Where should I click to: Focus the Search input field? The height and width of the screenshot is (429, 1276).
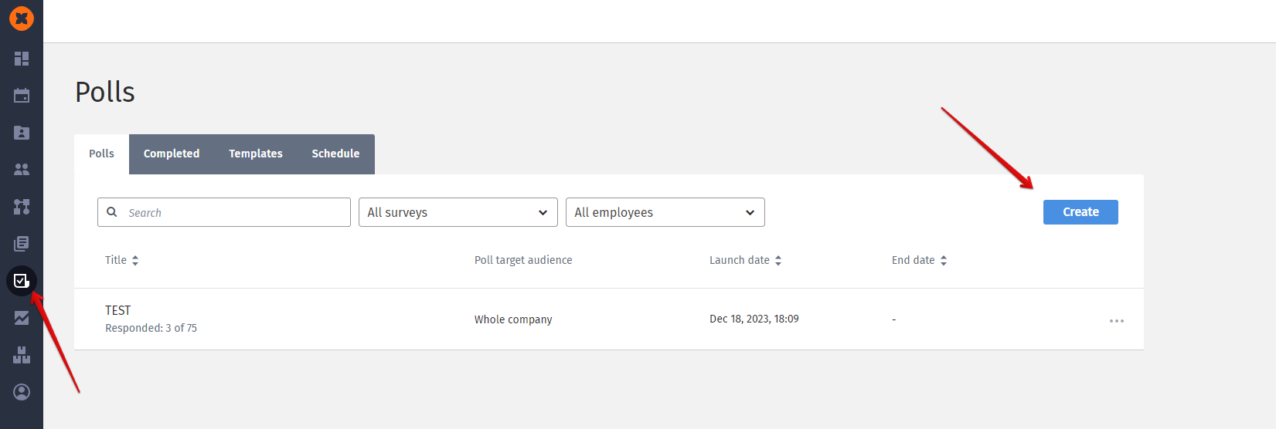click(x=224, y=212)
